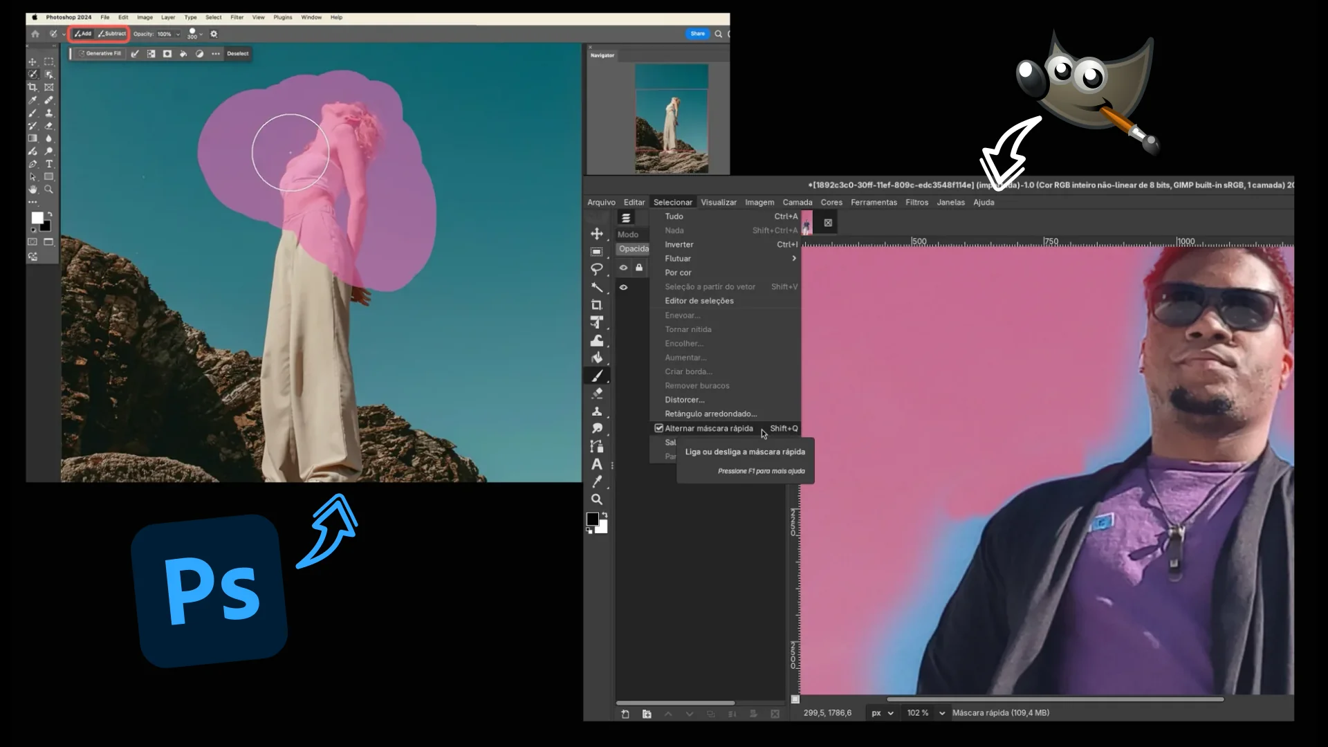Screen dimensions: 1328x747
Task: Choose the Photoshop Type tool
Action: 49,164
